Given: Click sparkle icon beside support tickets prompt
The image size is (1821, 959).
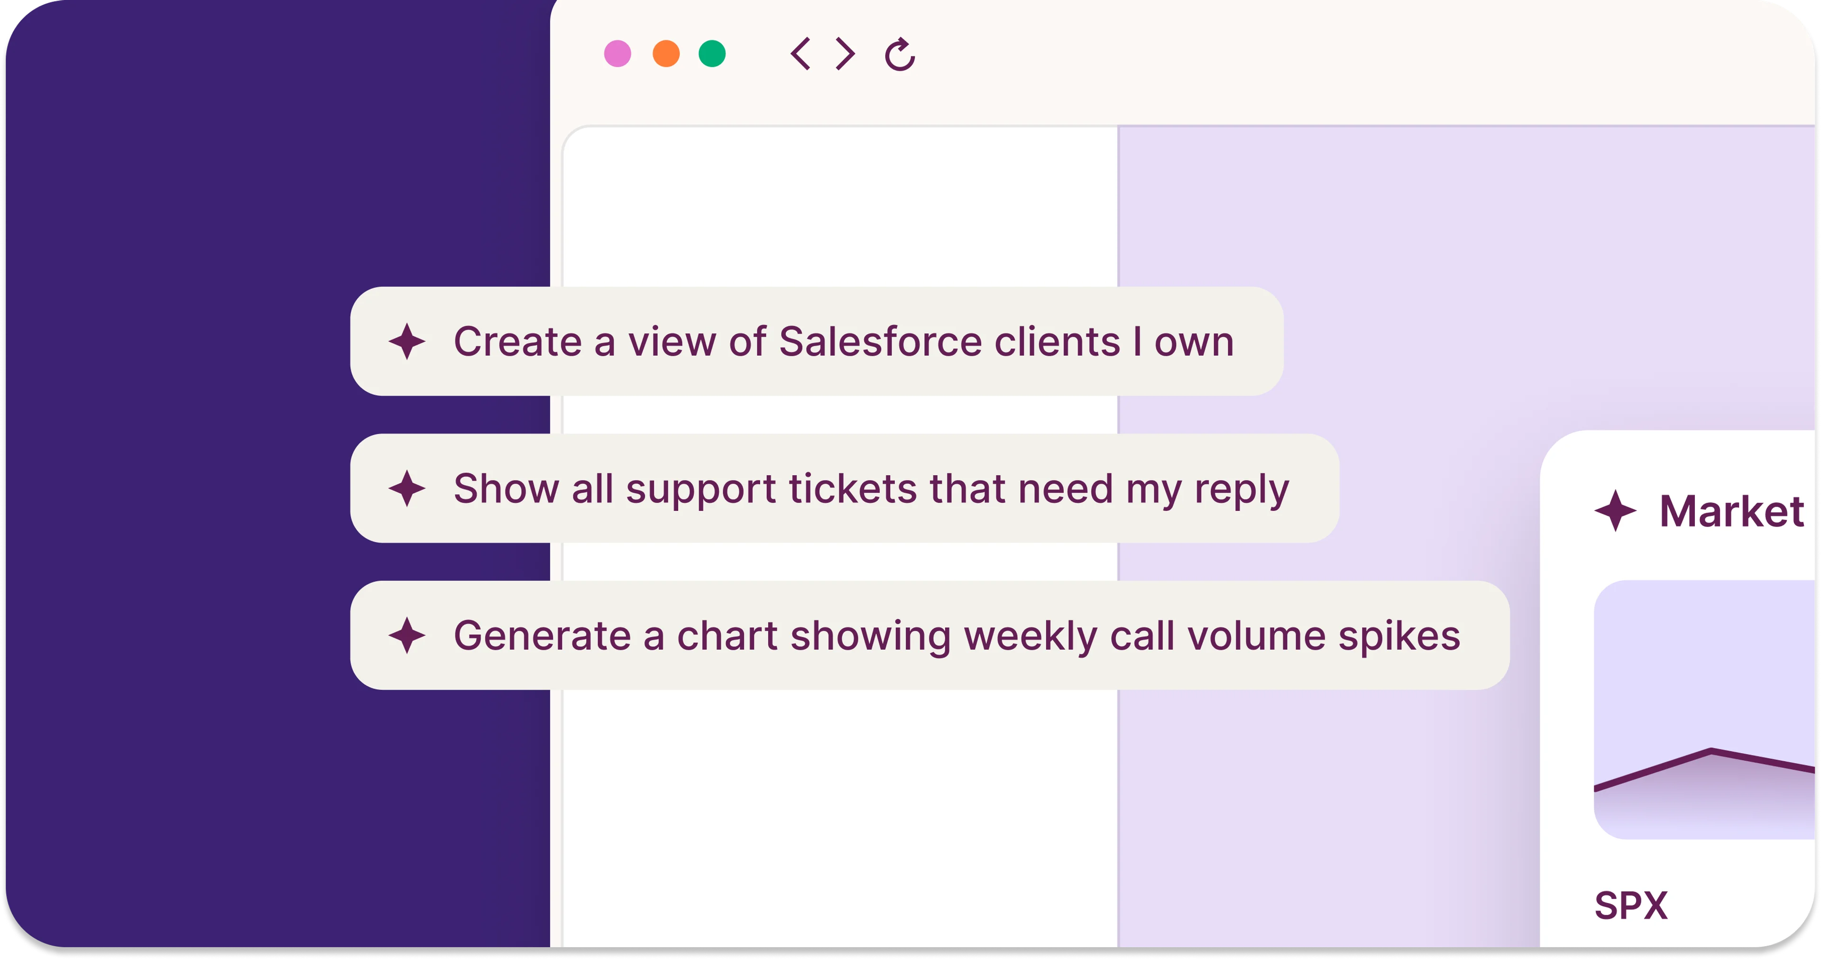Looking at the screenshot, I should tap(407, 489).
